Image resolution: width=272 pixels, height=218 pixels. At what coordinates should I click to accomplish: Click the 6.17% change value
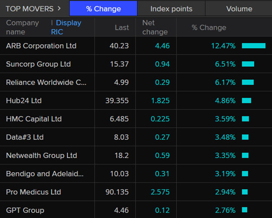pyautogui.click(x=225, y=82)
